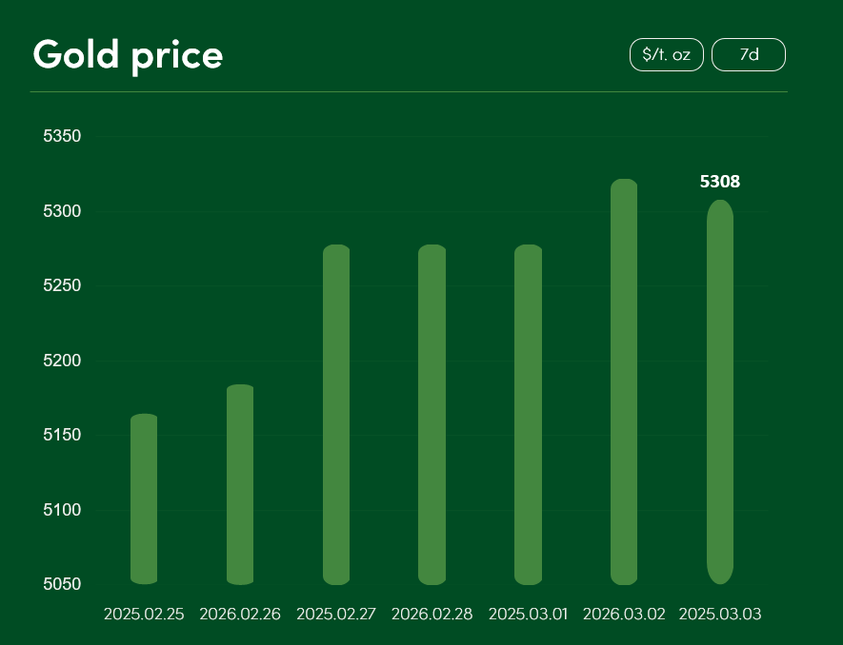The image size is (843, 645).
Task: Select the 5200 y-axis tick label
Action: tap(63, 361)
